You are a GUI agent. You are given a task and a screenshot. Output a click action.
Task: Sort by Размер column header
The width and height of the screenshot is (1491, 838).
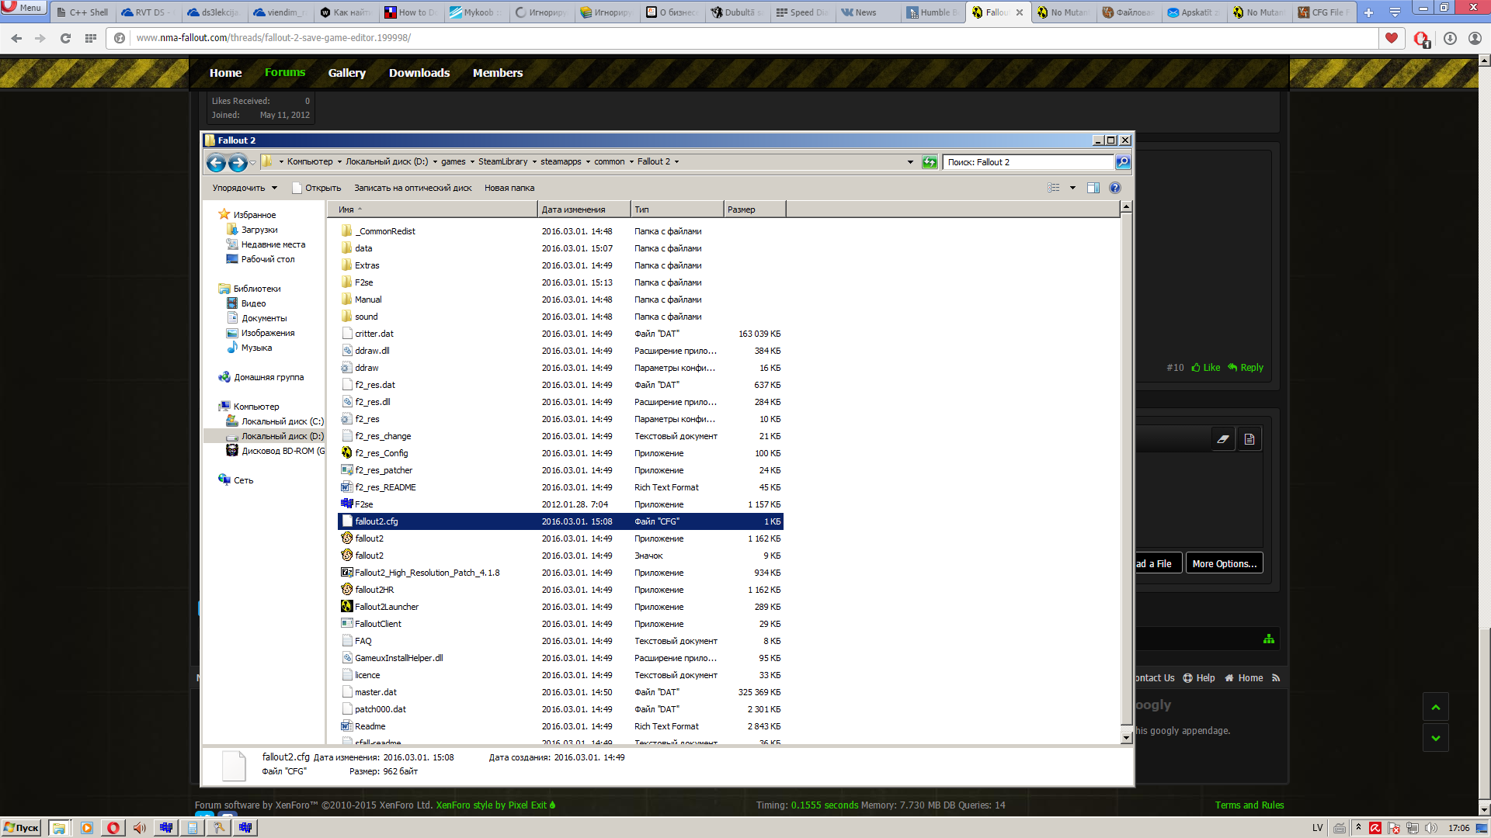click(x=754, y=209)
